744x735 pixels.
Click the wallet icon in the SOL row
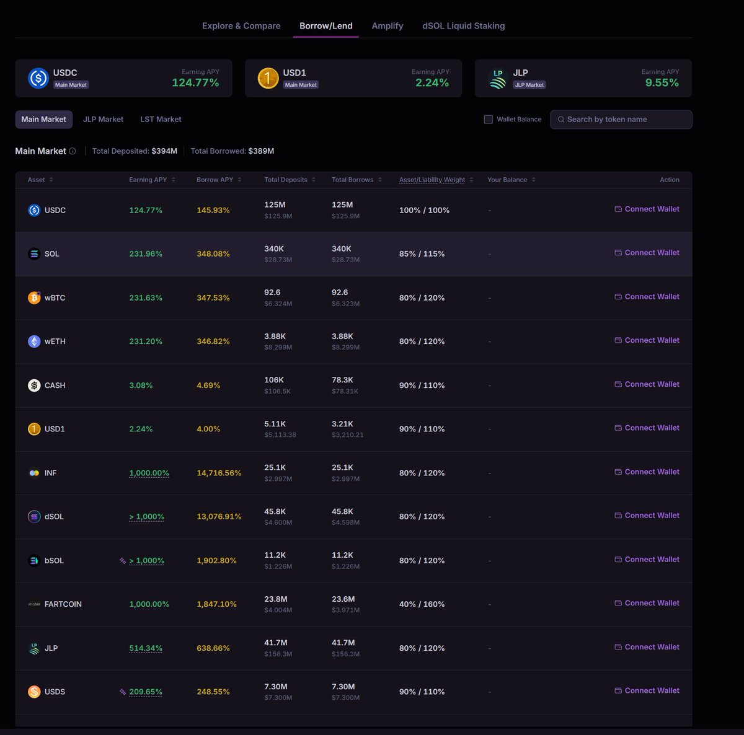tap(618, 252)
